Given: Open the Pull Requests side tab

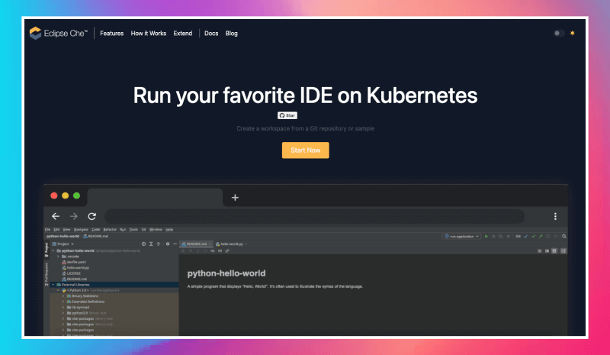Looking at the screenshot, I should (x=47, y=274).
